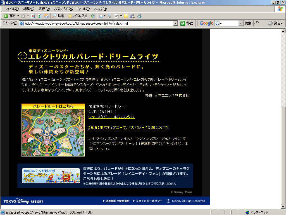Expand the Google search box history dropdown
The width and height of the screenshot is (286, 215).
tap(241, 23)
